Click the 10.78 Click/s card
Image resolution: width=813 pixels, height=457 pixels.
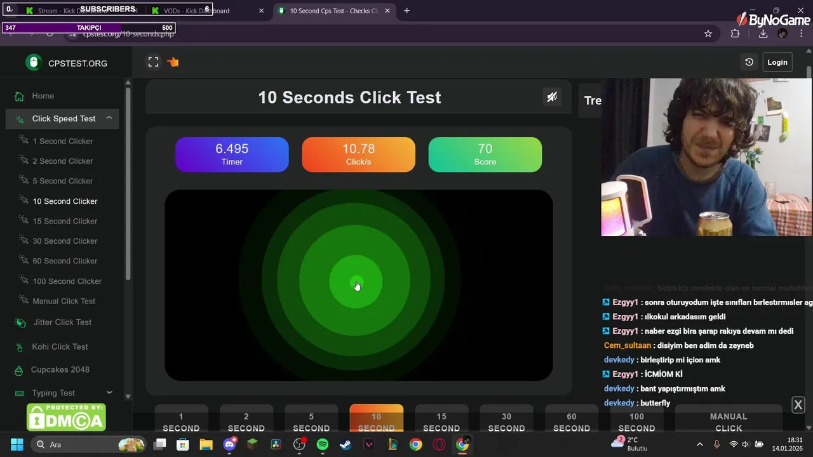click(x=358, y=154)
